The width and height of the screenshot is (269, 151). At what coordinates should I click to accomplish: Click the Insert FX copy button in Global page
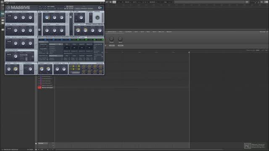tap(82, 47)
